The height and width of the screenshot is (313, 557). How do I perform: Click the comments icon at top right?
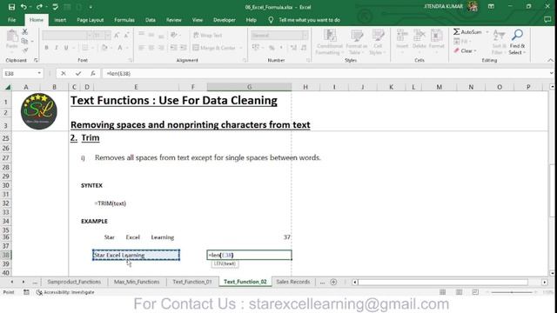547,20
